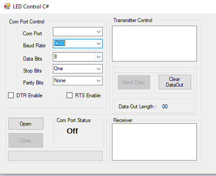Expand the Data Bits dropdown arrow
216x176 pixels.
tap(99, 57)
